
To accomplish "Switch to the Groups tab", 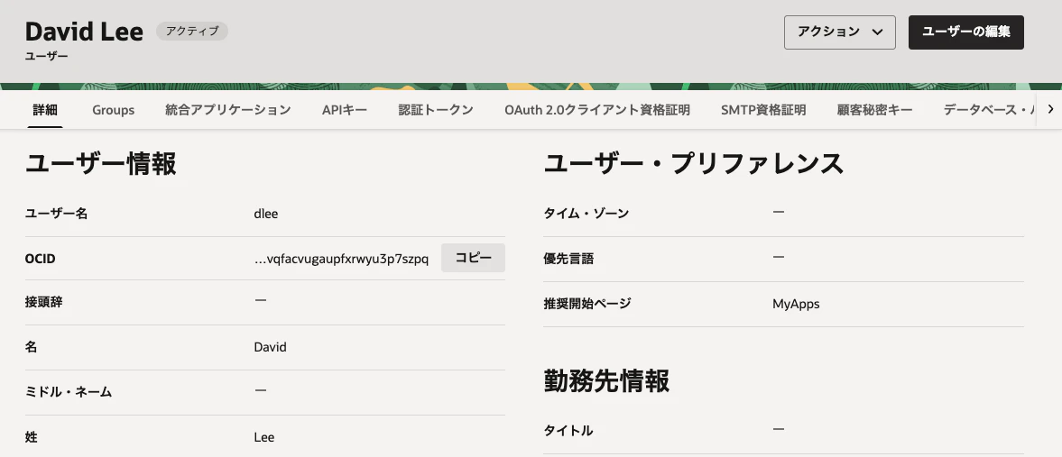I will 113,110.
